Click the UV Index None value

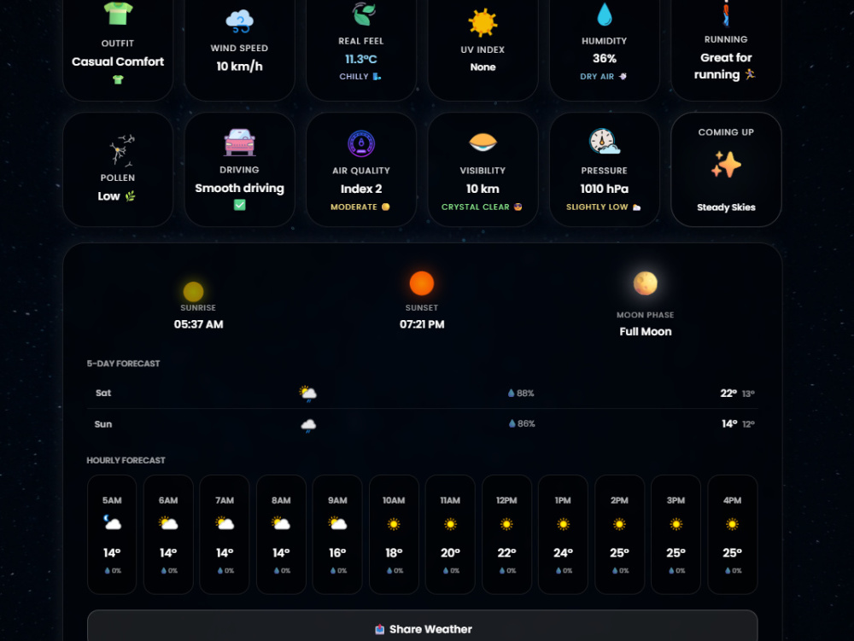[483, 67]
